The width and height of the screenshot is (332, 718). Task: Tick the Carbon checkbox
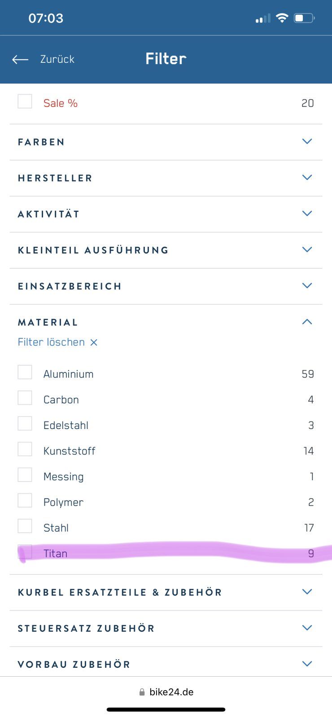pyautogui.click(x=25, y=398)
